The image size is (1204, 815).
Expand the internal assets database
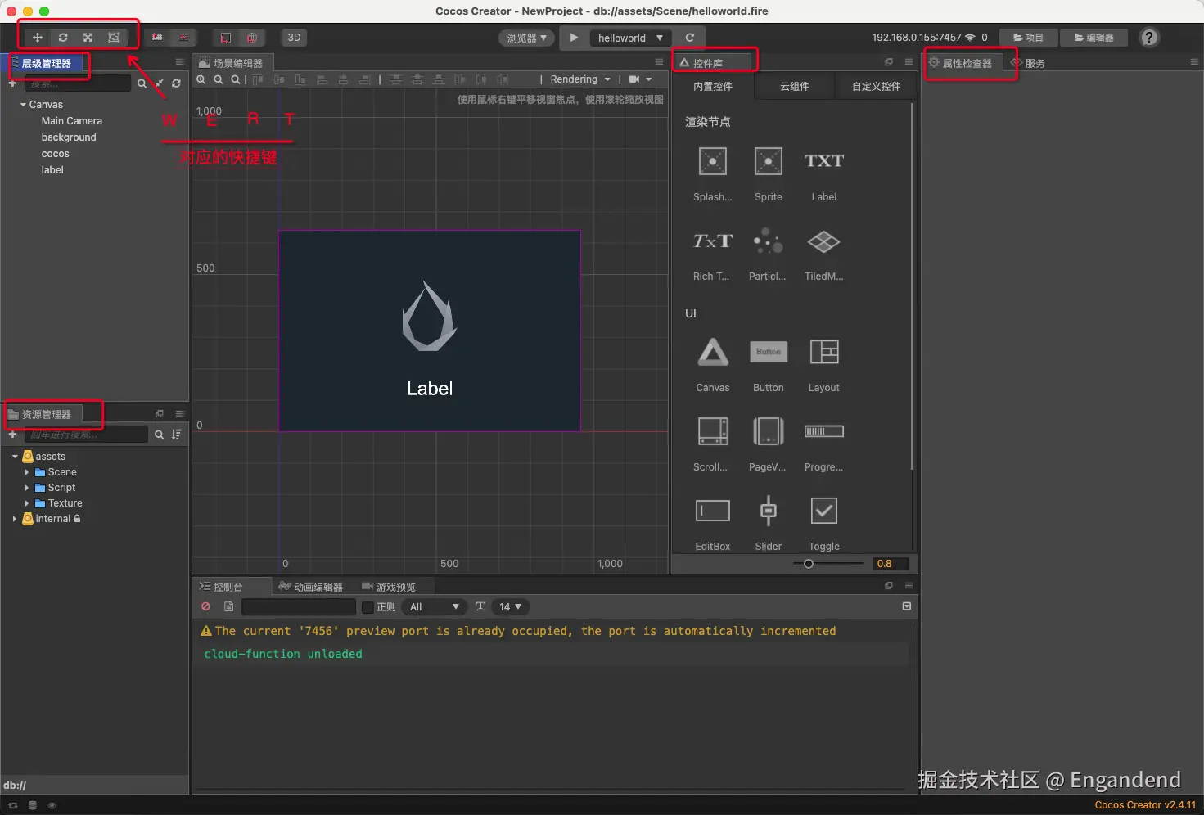[x=15, y=519]
